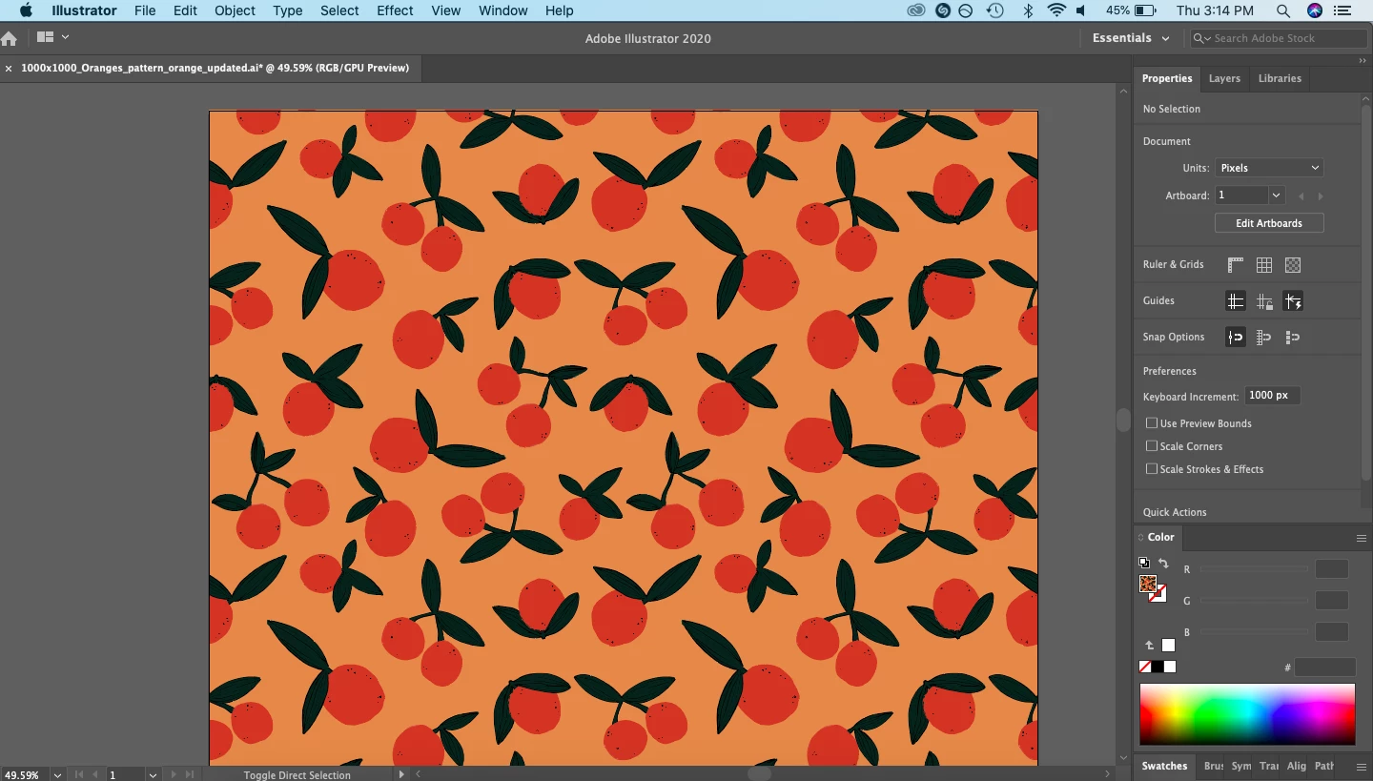Click the default fill and stroke icon
The width and height of the screenshot is (1373, 781).
coord(1144,564)
